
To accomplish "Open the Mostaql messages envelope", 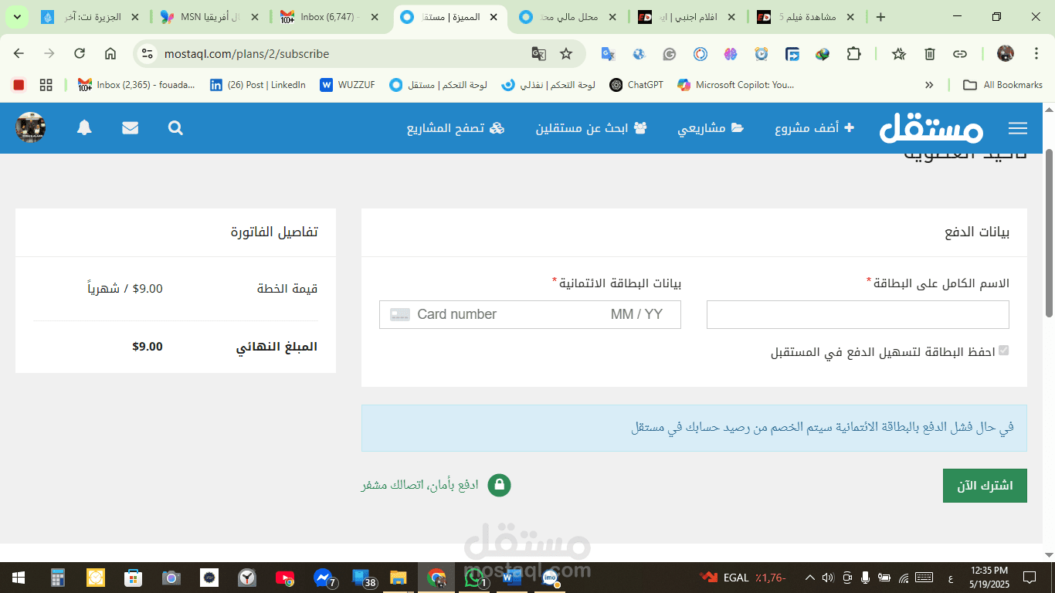I will 130,128.
